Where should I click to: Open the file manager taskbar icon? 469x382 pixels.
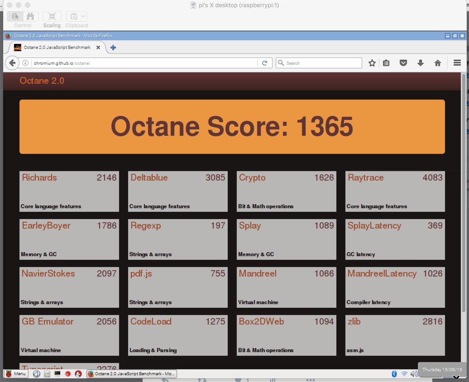click(47, 374)
